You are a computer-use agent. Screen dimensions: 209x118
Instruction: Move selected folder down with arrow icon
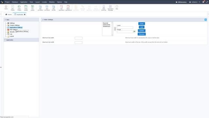115,30
